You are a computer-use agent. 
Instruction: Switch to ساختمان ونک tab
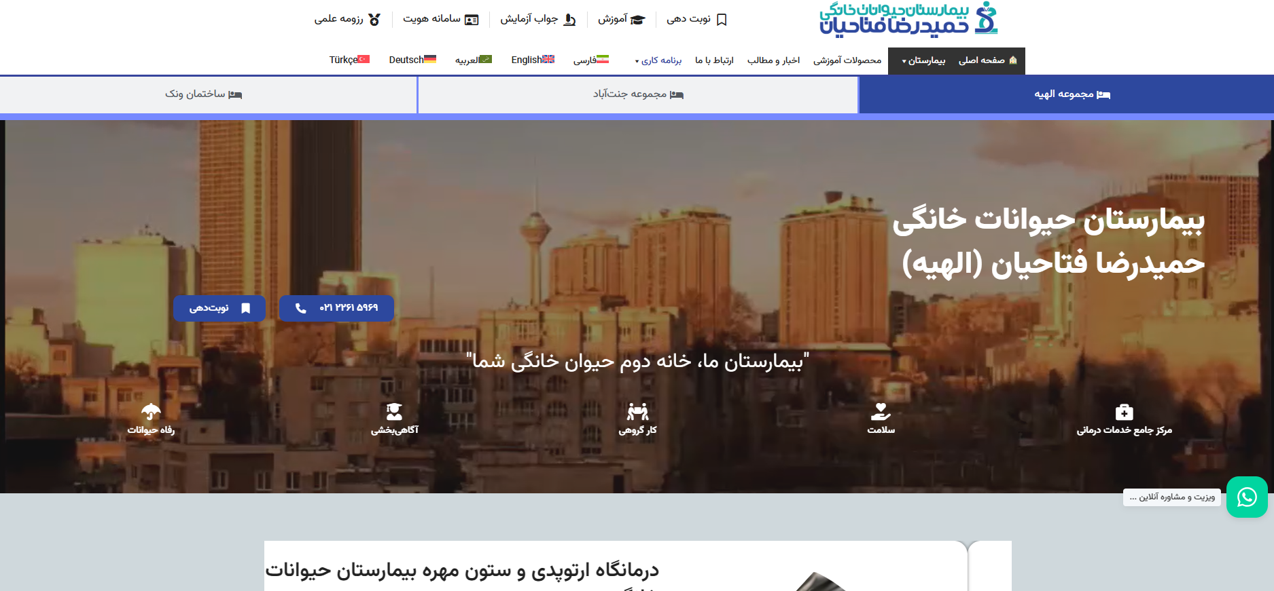click(208, 94)
